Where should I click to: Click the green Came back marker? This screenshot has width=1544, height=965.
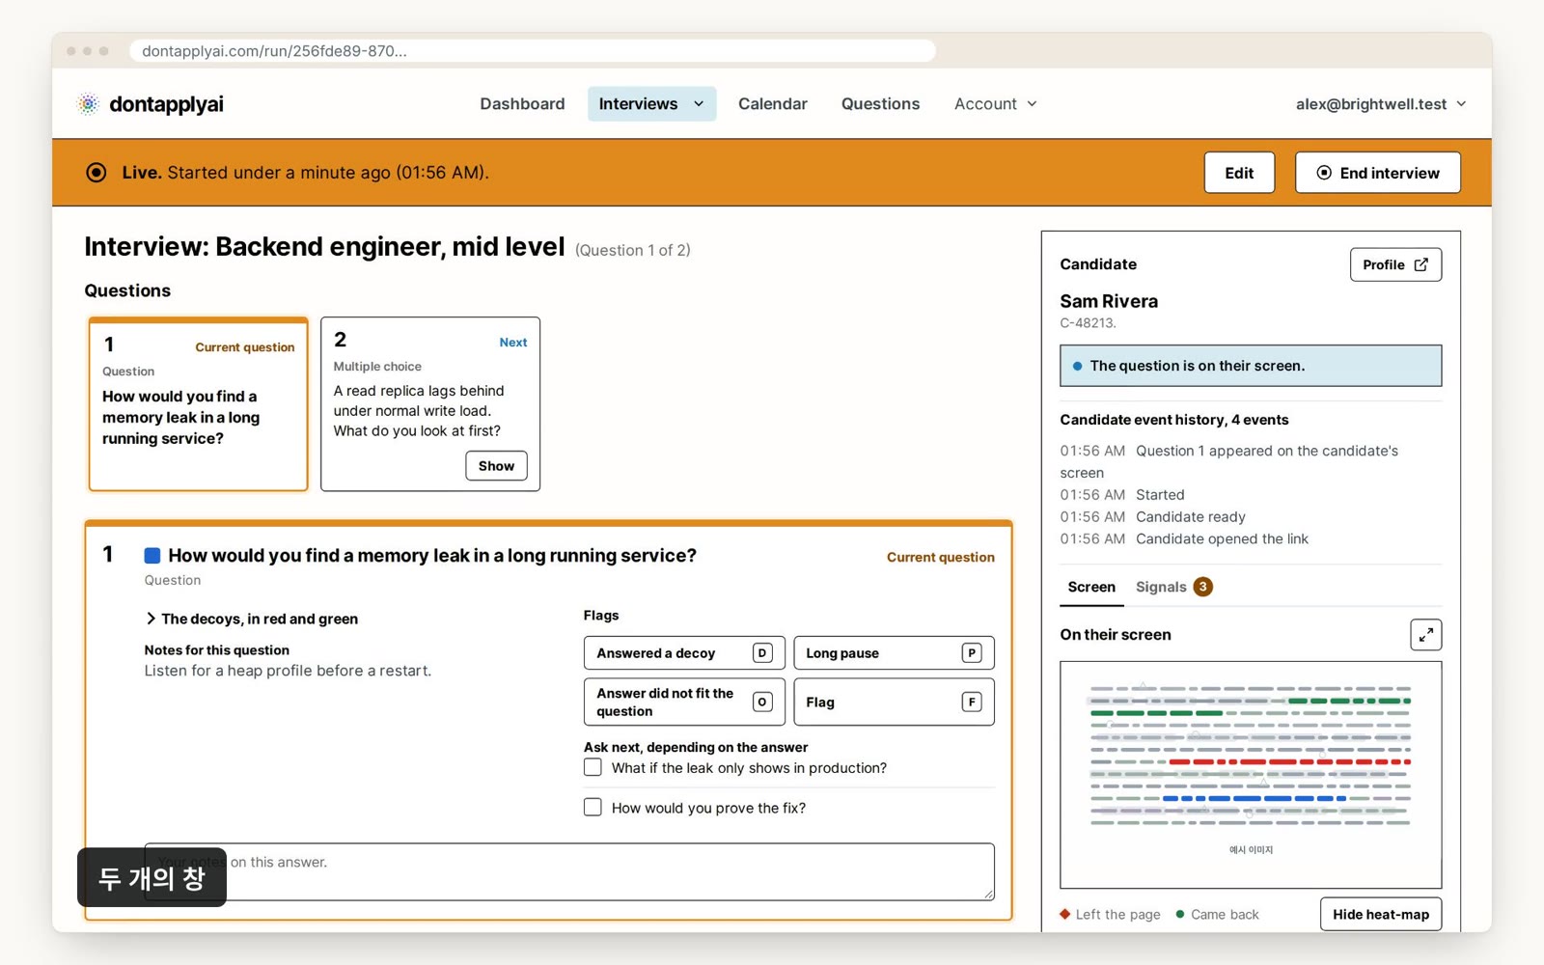pos(1179,914)
